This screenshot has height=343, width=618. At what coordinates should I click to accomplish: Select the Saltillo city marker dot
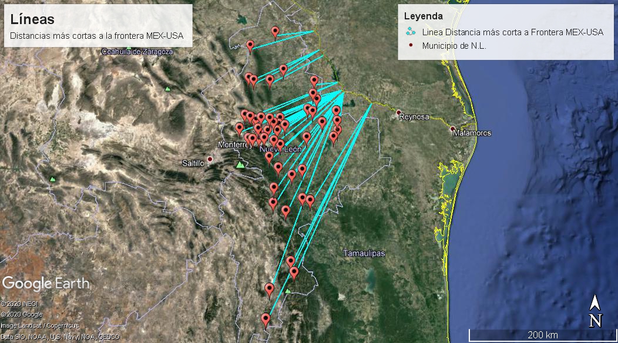210,159
